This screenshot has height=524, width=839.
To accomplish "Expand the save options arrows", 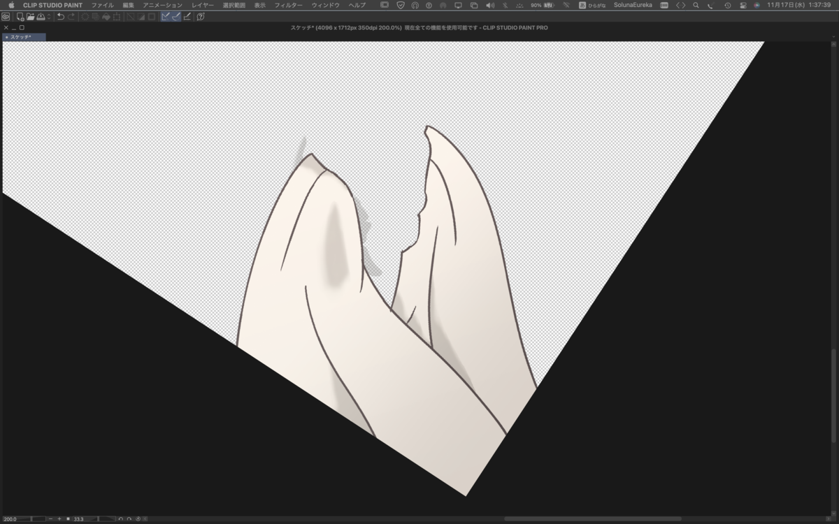I will (49, 17).
